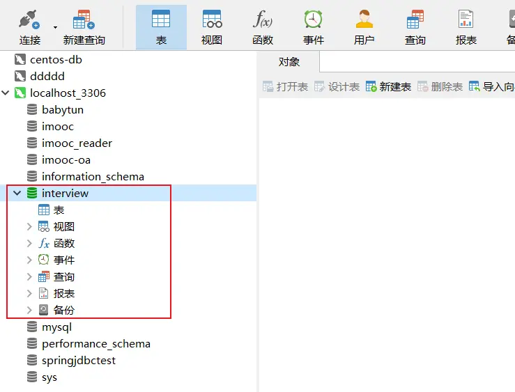Viewport: 515px width, 392px height.
Task: Click the imooc_reader database icon
Action: (32, 143)
